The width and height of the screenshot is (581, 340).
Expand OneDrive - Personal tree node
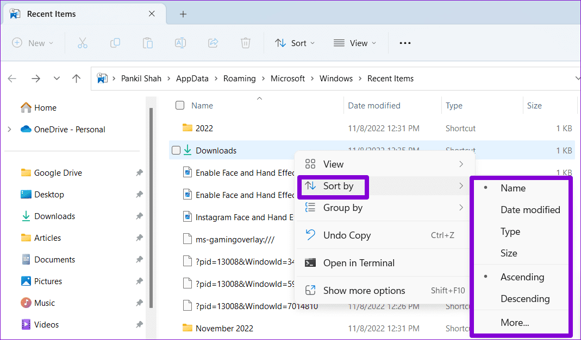coord(10,130)
